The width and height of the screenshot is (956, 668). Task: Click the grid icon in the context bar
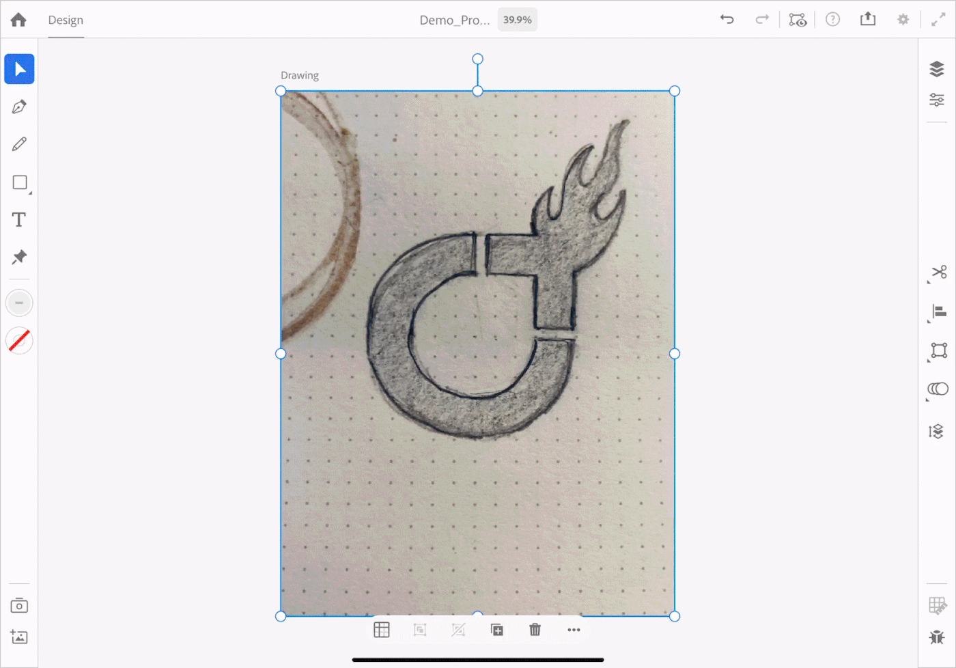(x=382, y=630)
